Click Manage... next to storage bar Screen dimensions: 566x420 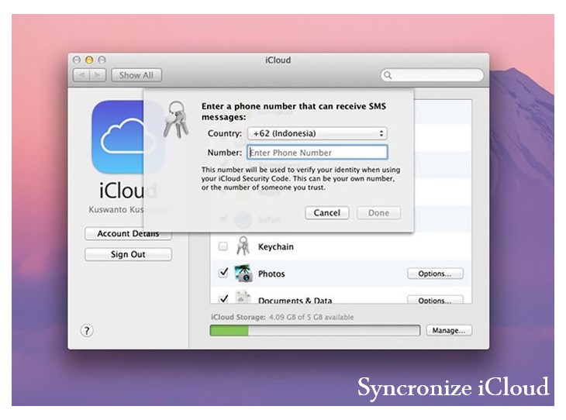click(449, 331)
